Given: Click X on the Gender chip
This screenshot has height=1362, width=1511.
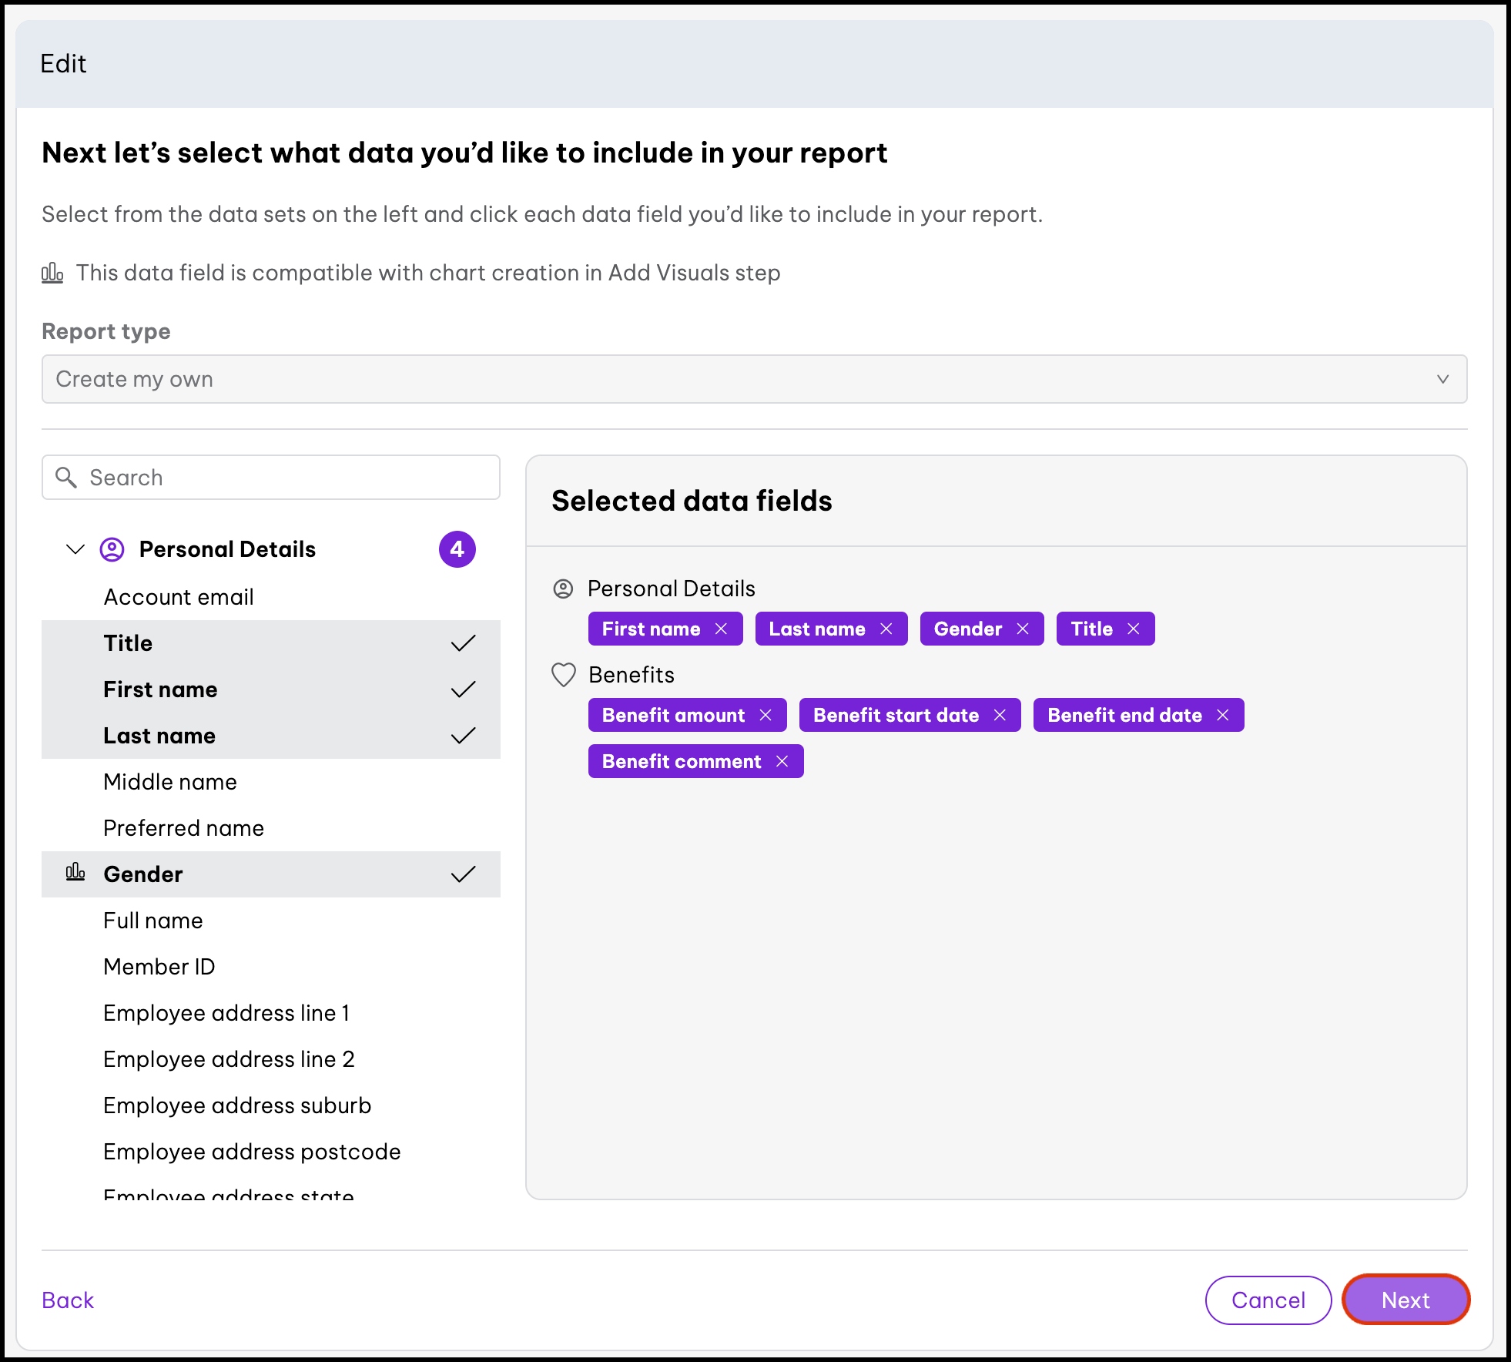Looking at the screenshot, I should coord(1023,629).
